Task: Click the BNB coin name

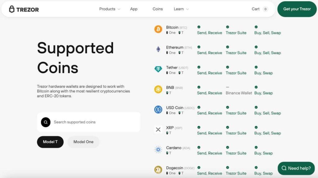Action: point(170,87)
